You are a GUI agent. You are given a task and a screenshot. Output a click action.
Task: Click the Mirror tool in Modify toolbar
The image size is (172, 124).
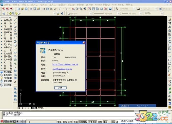point(170,27)
